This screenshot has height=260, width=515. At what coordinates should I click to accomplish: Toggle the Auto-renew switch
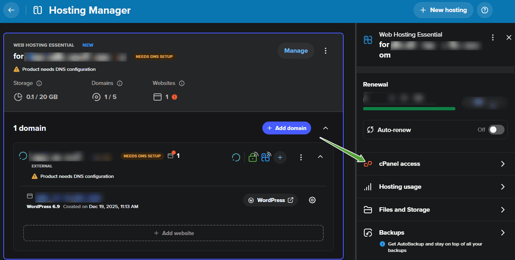496,130
